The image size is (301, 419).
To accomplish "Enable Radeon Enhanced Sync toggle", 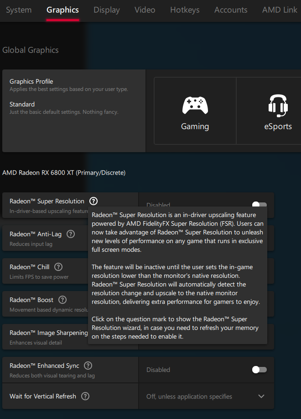I will pos(259,370).
